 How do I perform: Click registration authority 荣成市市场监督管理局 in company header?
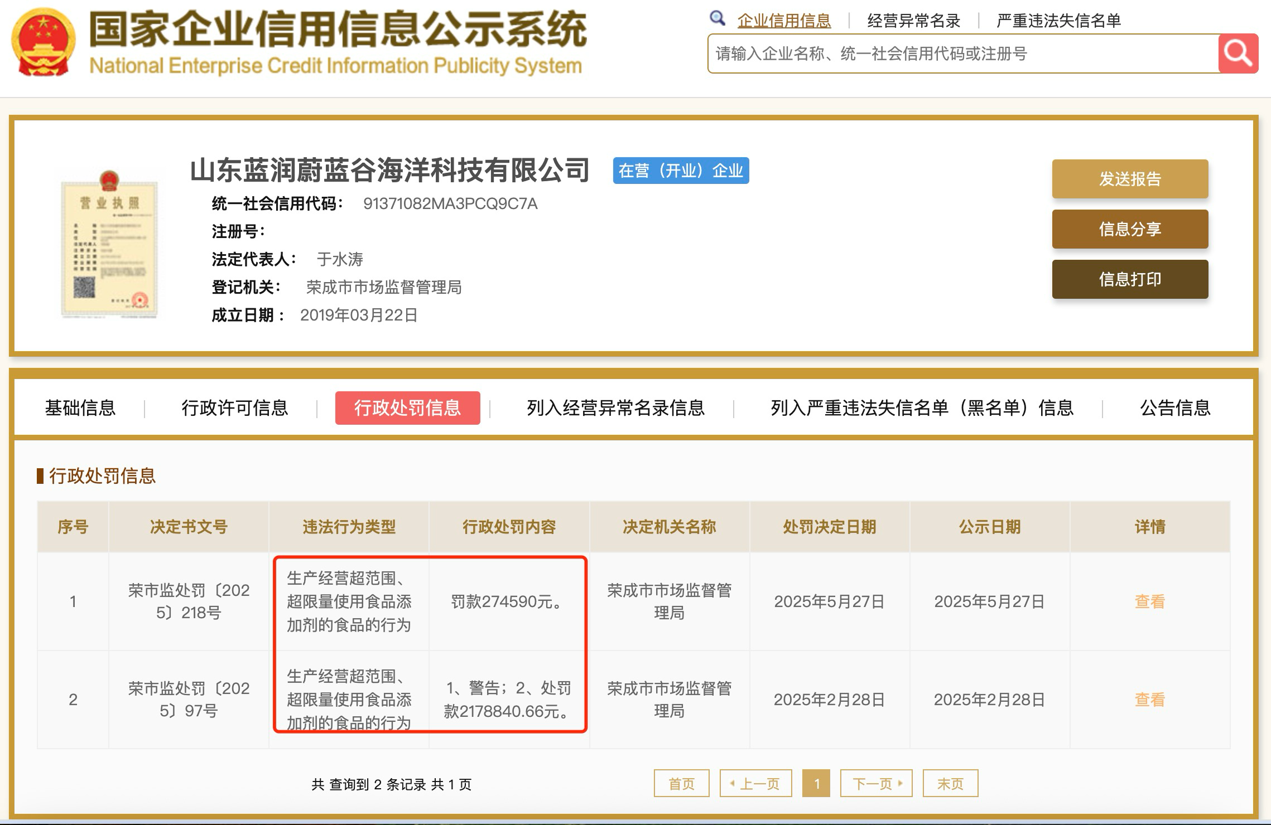pyautogui.click(x=384, y=288)
